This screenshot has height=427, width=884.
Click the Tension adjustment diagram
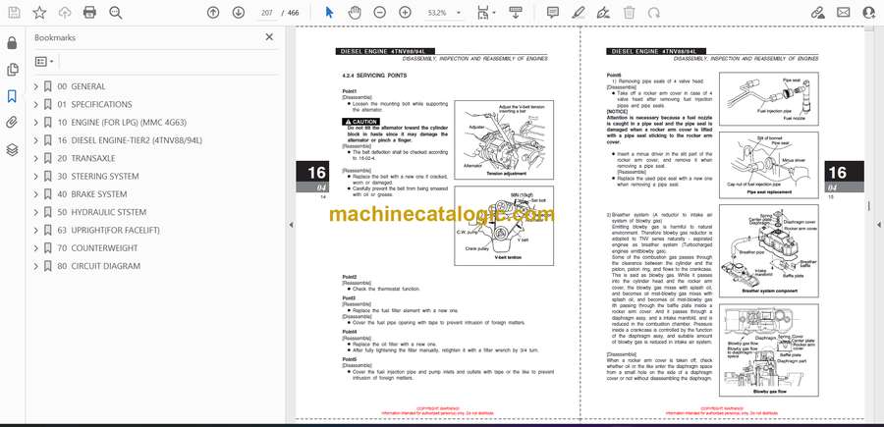click(x=504, y=139)
